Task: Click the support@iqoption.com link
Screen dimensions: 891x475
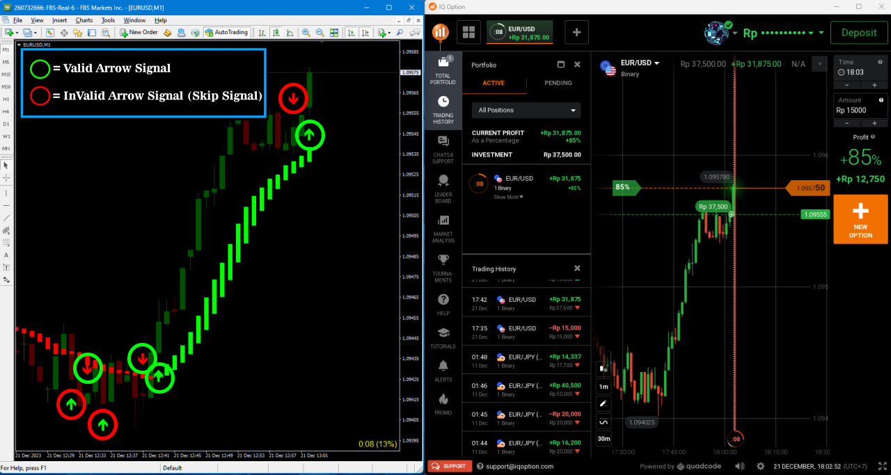Action: point(519,466)
